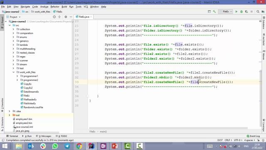Run the FileEx configuration
Viewport: 266px width, 150px height.
click(x=236, y=12)
